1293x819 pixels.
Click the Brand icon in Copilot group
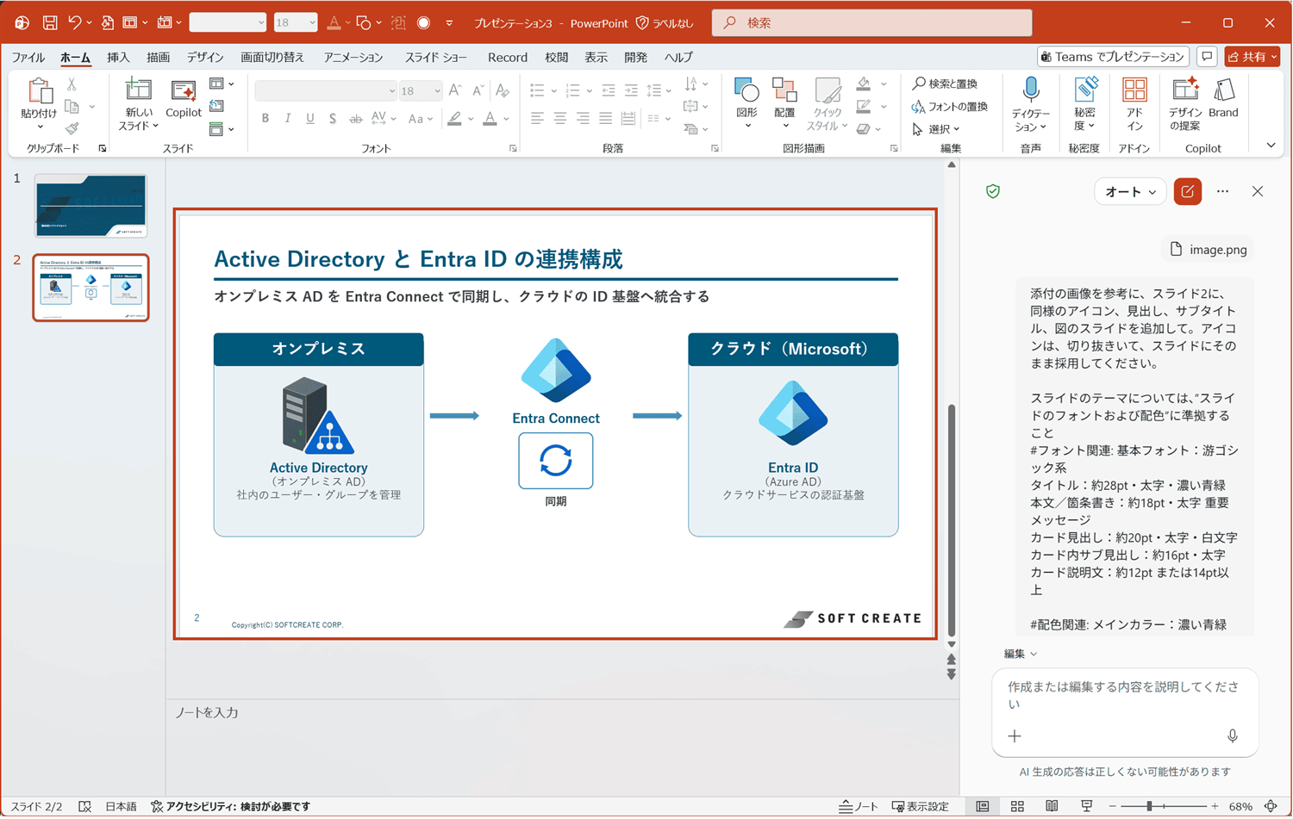pyautogui.click(x=1223, y=98)
